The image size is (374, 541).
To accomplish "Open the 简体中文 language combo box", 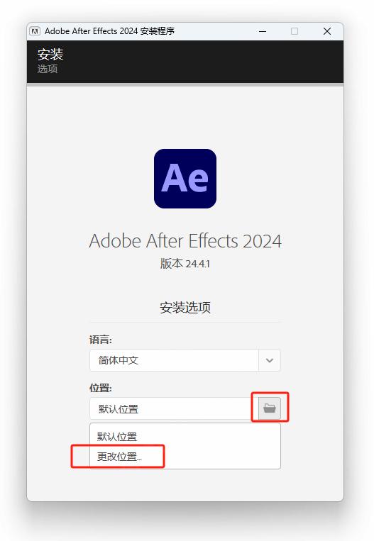I will (185, 360).
